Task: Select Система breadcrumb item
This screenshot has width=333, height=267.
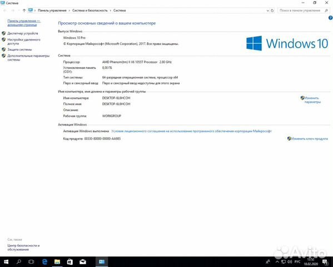Action: 120,11
